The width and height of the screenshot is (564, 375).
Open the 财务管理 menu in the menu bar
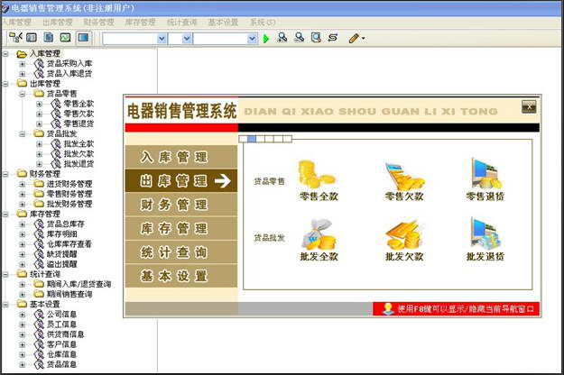[x=99, y=23]
